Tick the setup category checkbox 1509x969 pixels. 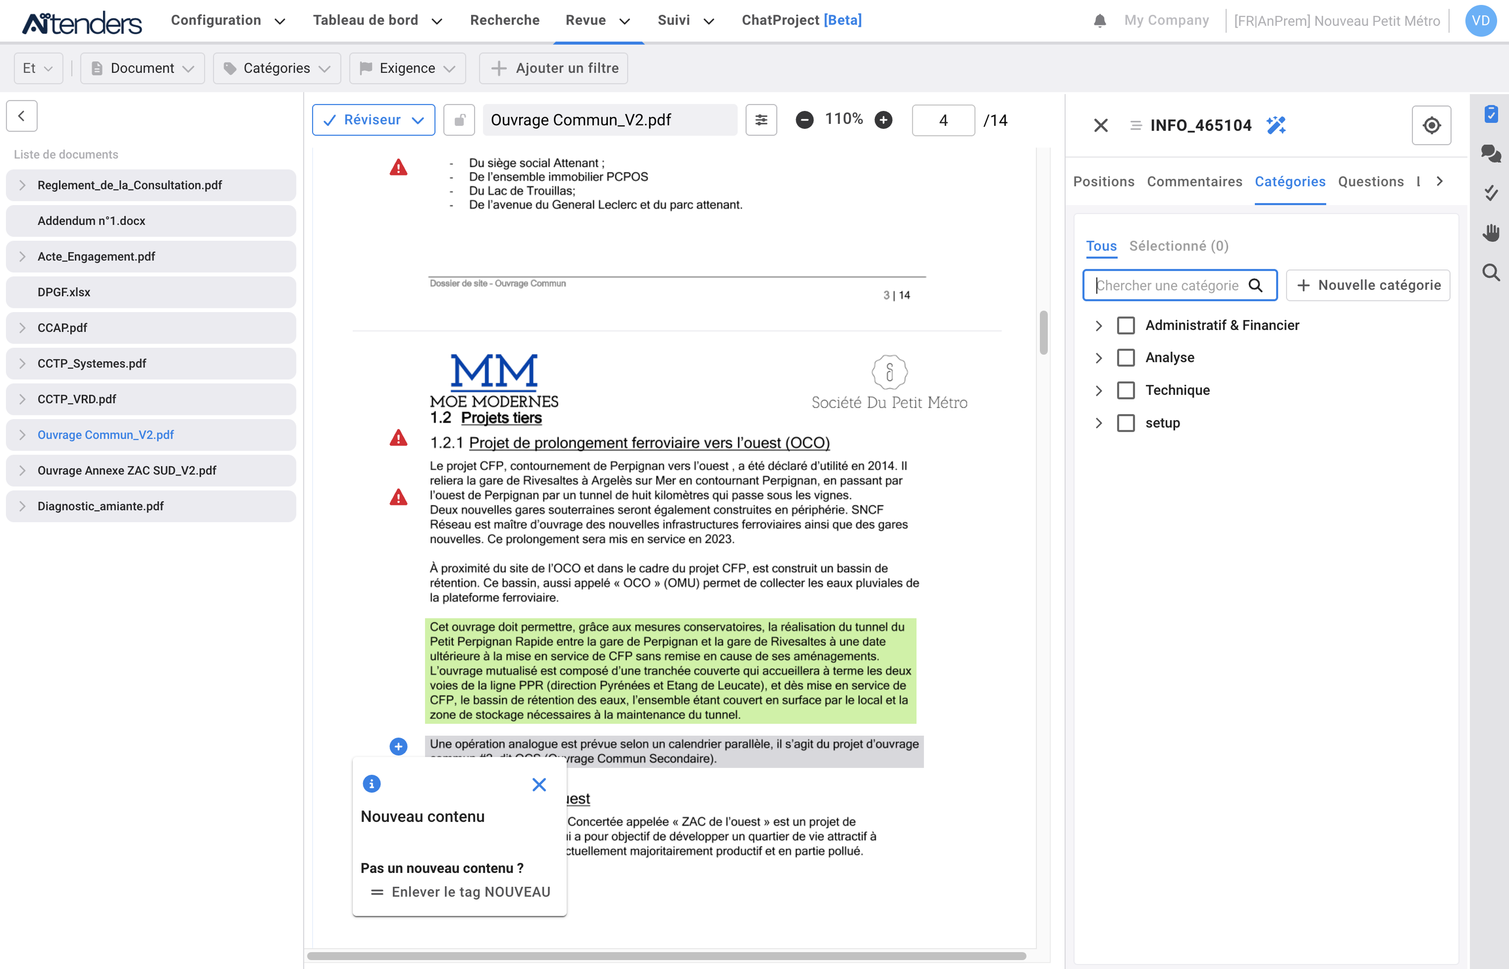1126,423
